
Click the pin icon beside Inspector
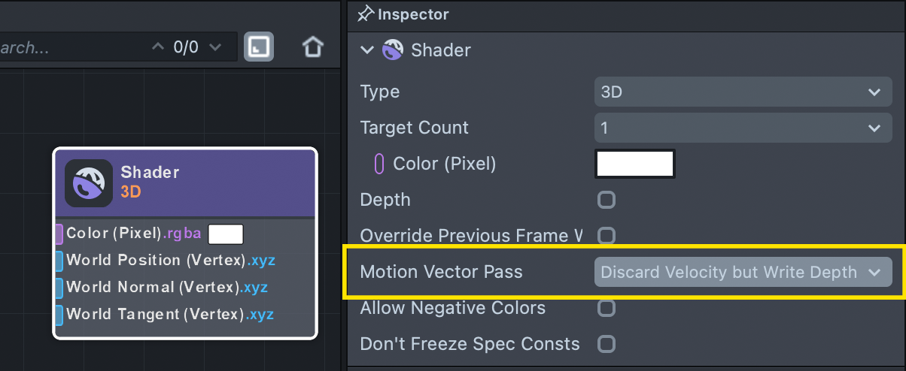(366, 14)
